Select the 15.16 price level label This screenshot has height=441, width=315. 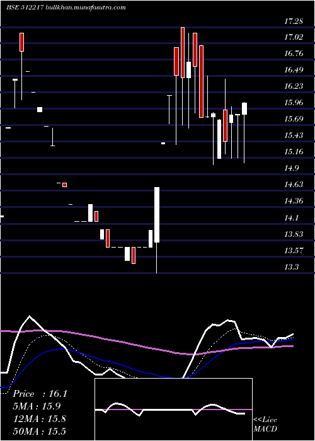(294, 152)
